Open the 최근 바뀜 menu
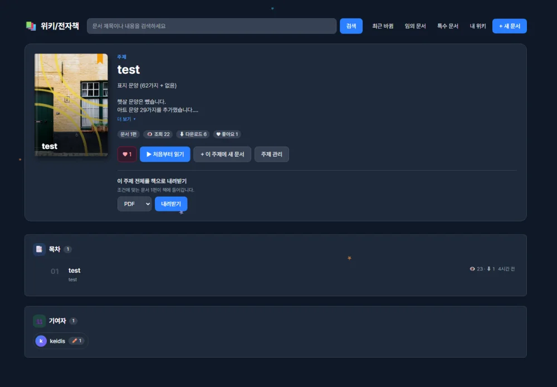This screenshot has height=387, width=557. [383, 26]
